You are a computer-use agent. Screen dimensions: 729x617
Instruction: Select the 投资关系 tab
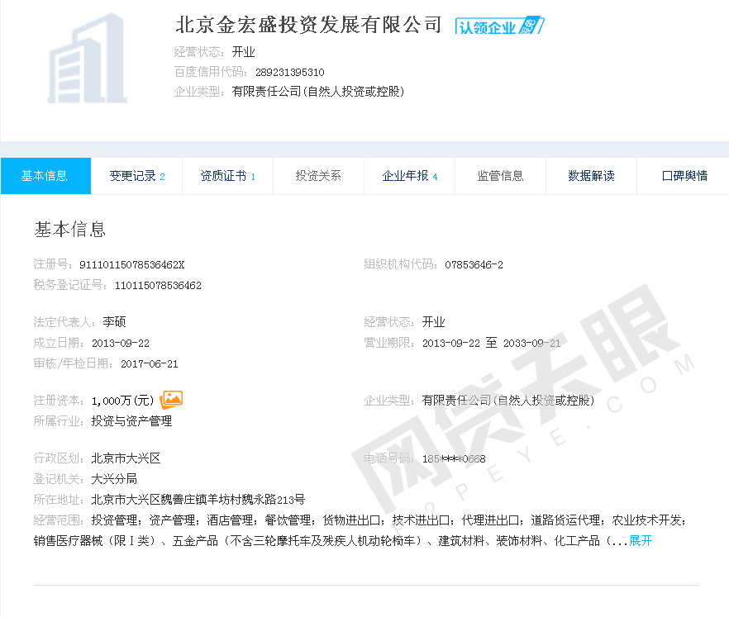click(318, 176)
